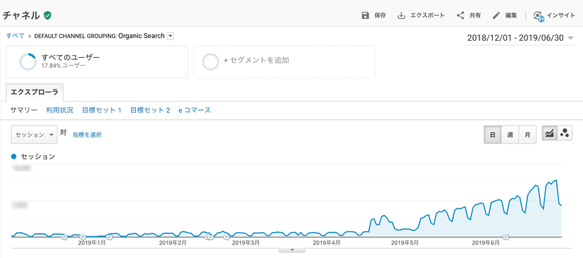Switch to motion chart dots icon
The height and width of the screenshot is (258, 583).
pos(565,133)
